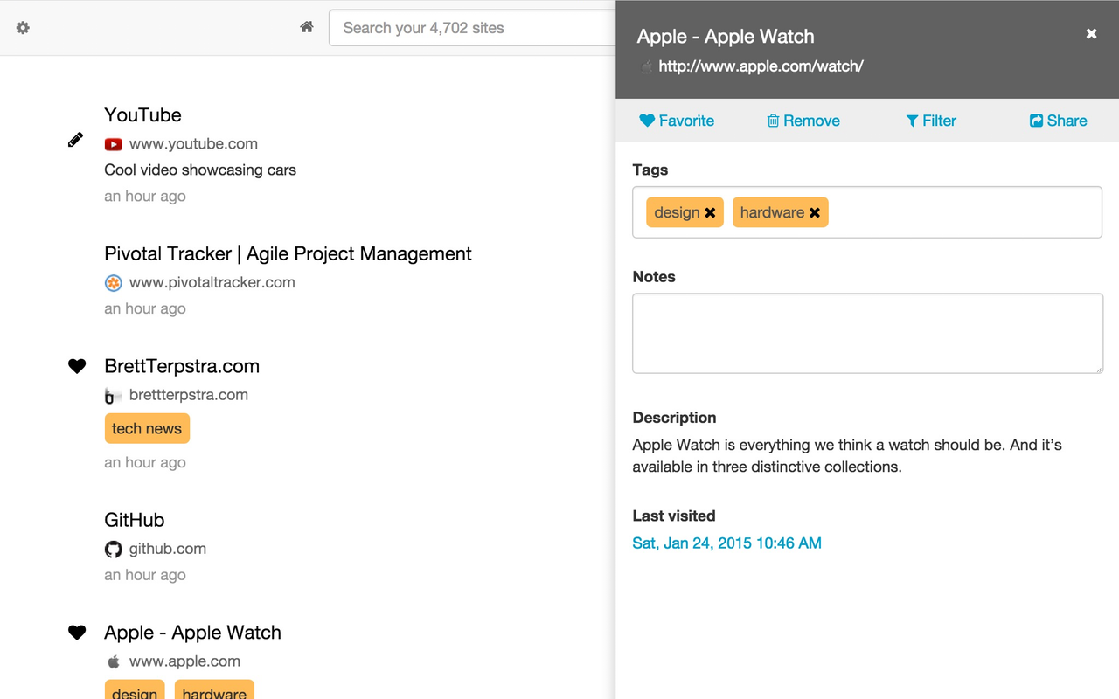
Task: Delete the design tag via its x
Action: tap(710, 212)
